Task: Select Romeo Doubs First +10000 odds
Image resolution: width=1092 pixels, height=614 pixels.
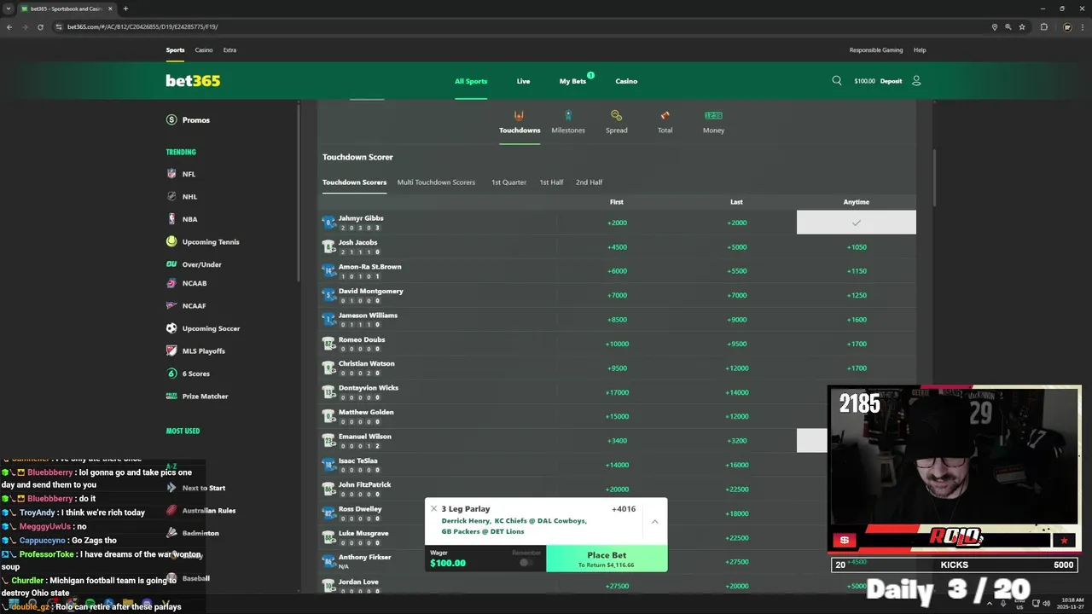Action: (617, 344)
